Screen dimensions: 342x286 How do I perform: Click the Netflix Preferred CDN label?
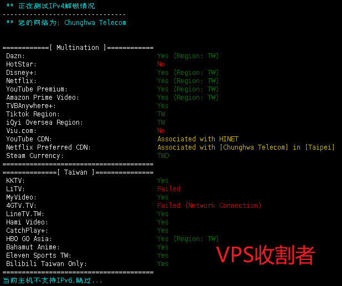[x=48, y=147]
